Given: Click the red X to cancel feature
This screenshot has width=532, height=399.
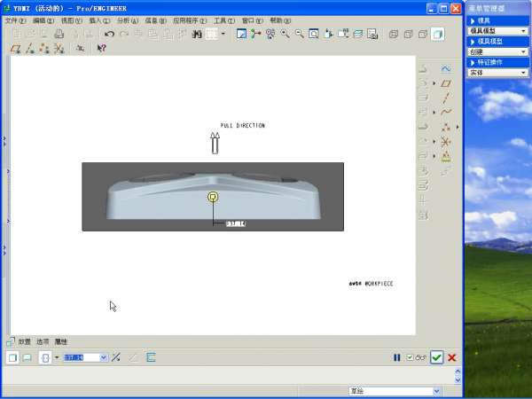Looking at the screenshot, I should click(452, 357).
